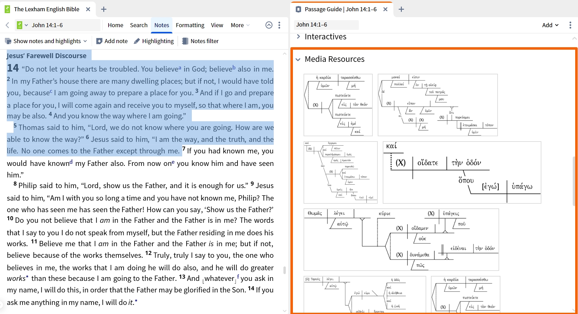Open the καί οἴδατε τὴν ὁδόν diagram thumbnail

tap(462, 172)
